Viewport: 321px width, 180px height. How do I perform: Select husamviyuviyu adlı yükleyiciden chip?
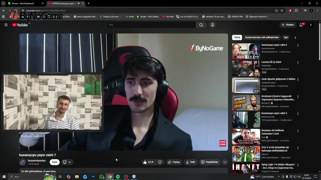[262, 37]
